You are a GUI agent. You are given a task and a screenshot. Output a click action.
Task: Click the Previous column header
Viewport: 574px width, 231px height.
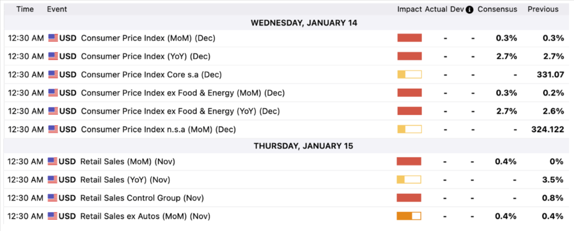[543, 9]
